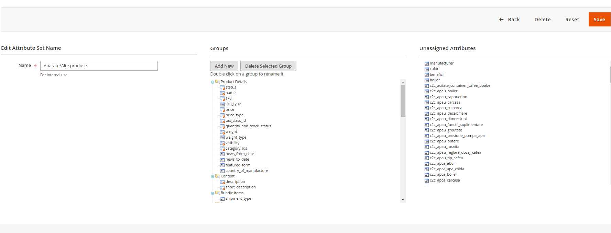Screen dimensions: 611x233
Task: Click the Delete button
Action: coord(543,20)
